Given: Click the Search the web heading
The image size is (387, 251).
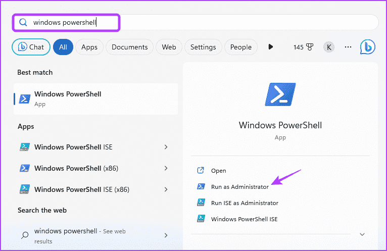Looking at the screenshot, I should pyautogui.click(x=42, y=210).
